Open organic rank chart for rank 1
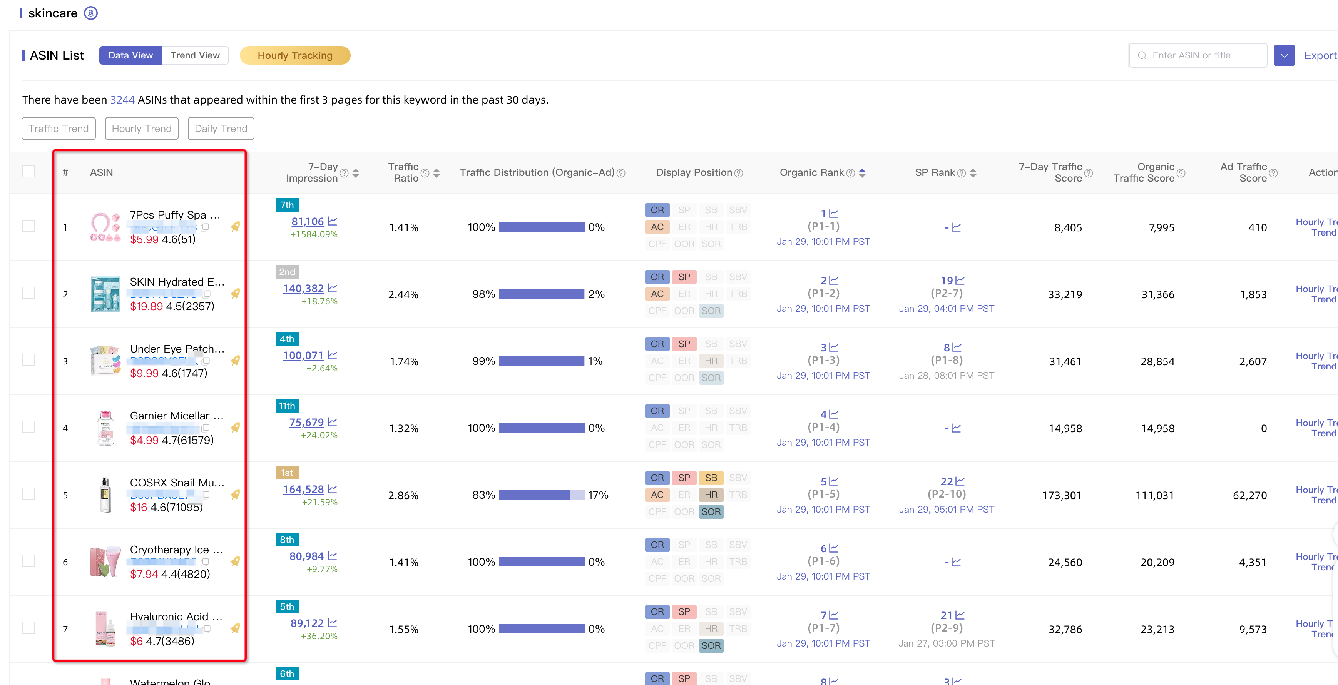Image resolution: width=1338 pixels, height=685 pixels. (x=834, y=214)
